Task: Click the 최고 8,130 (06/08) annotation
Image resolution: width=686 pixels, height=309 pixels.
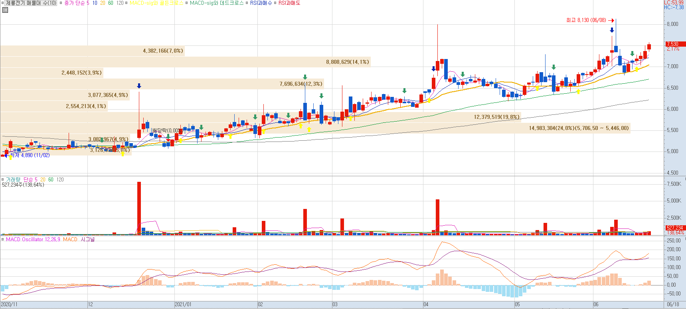Action: pos(586,20)
